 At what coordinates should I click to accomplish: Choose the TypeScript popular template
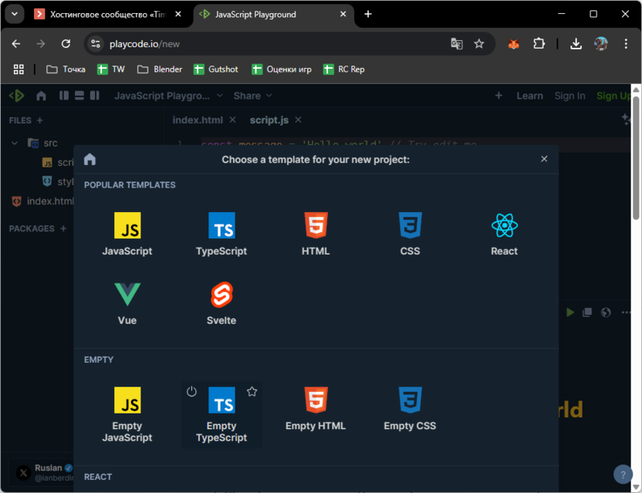pyautogui.click(x=221, y=235)
